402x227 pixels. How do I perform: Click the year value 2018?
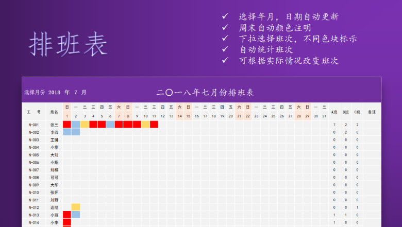tap(54, 92)
